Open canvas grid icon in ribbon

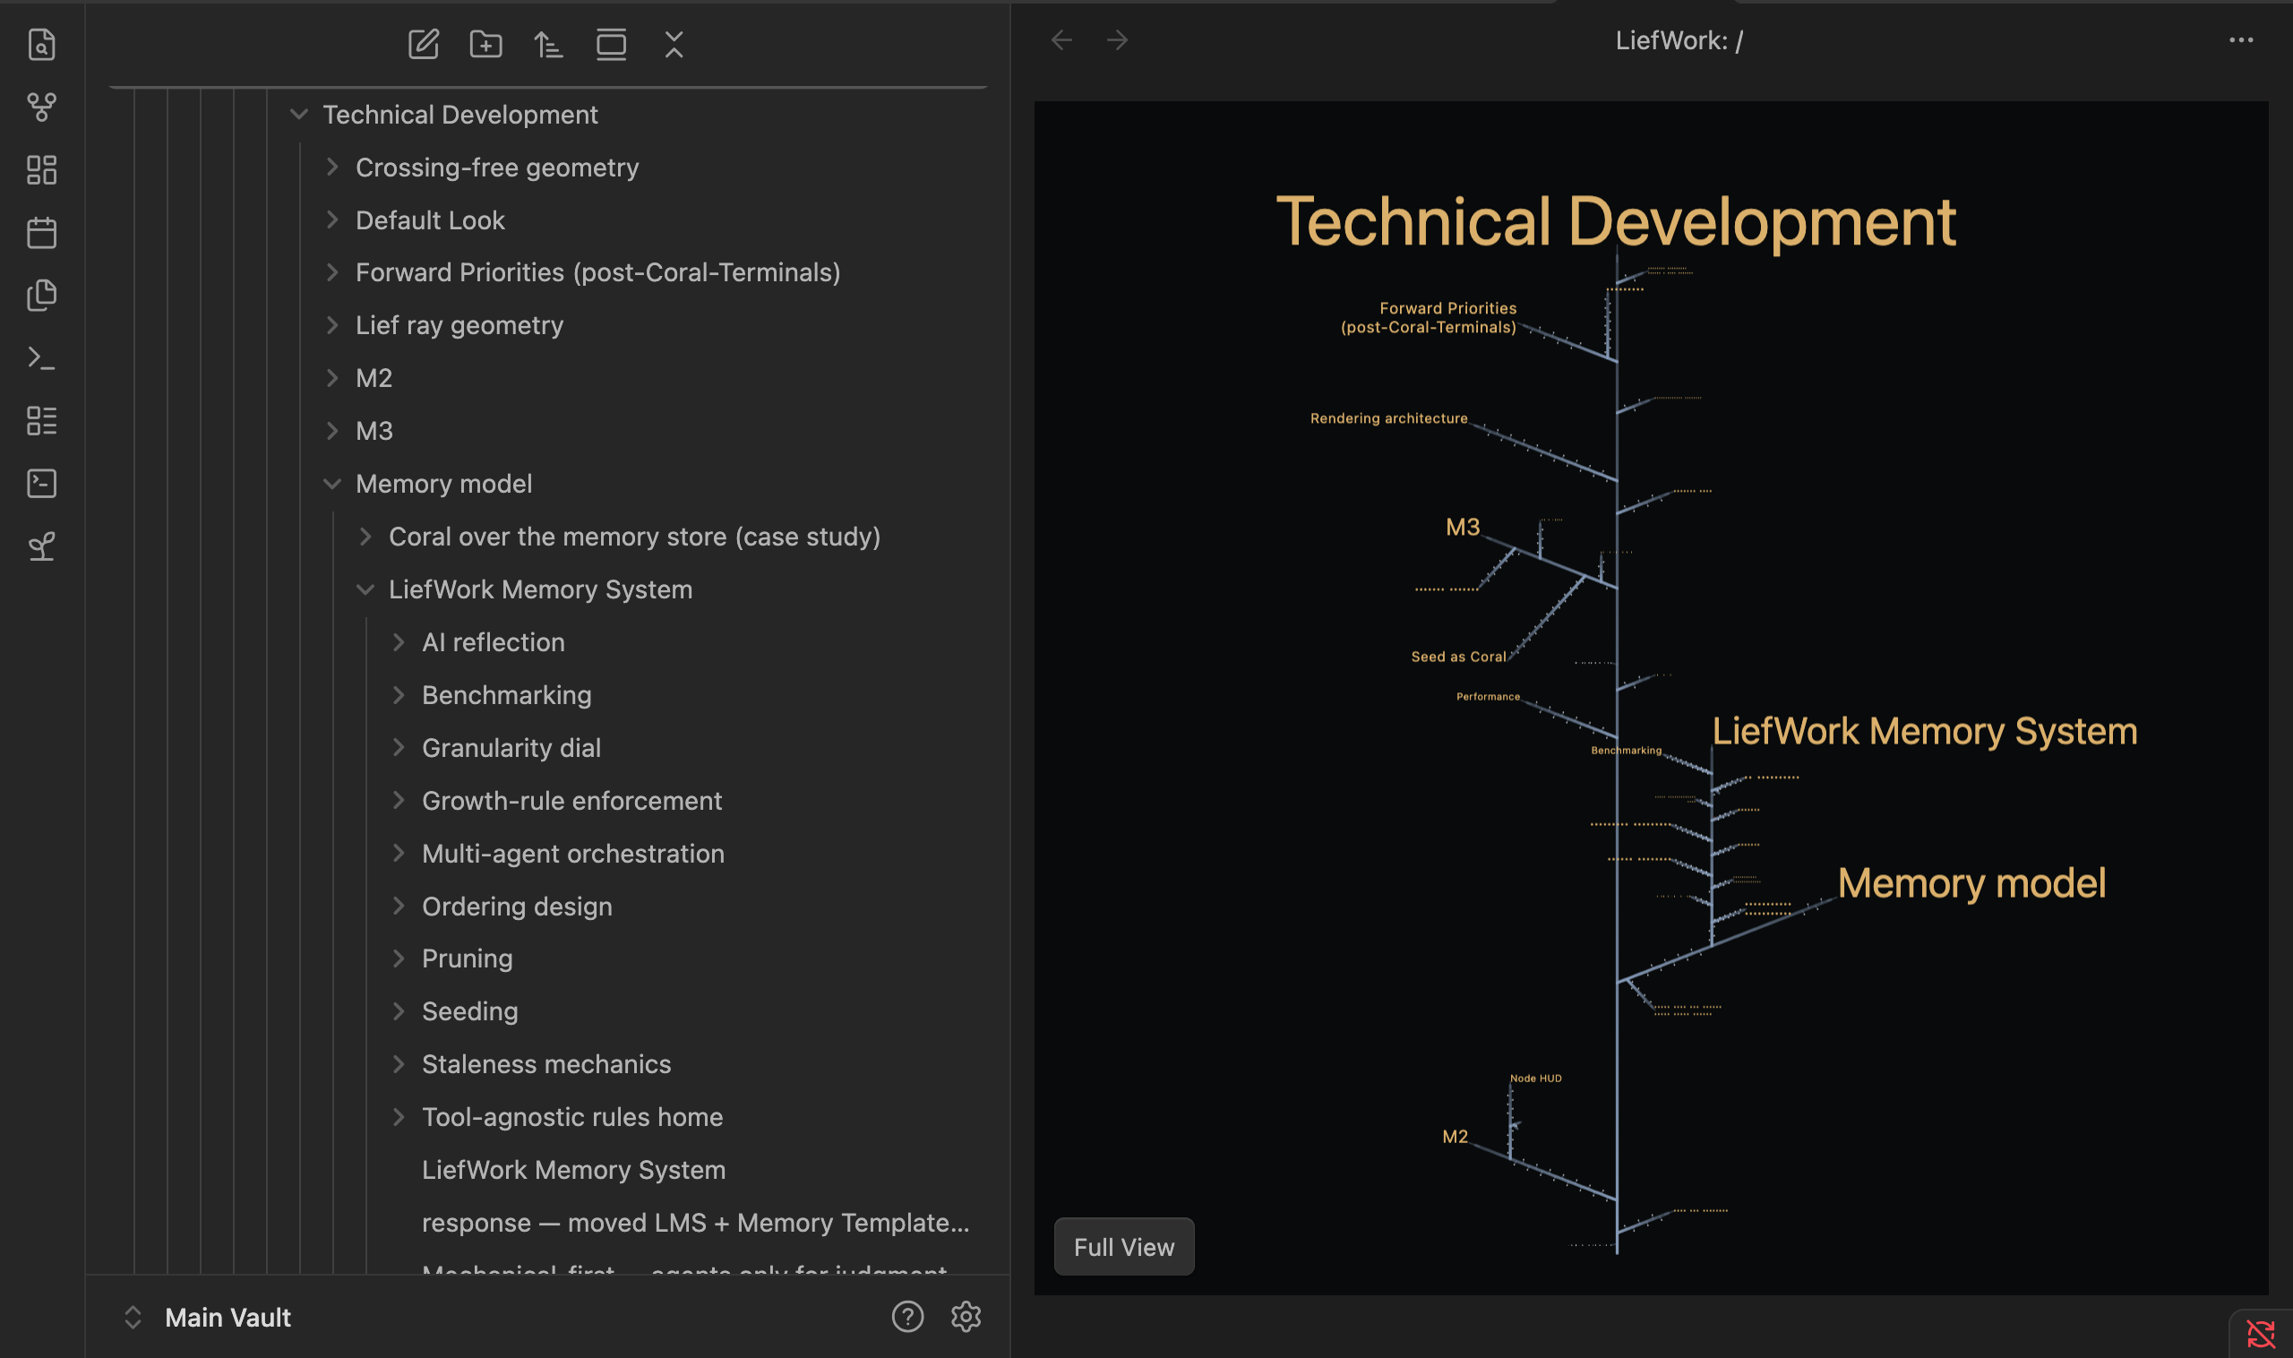41,169
